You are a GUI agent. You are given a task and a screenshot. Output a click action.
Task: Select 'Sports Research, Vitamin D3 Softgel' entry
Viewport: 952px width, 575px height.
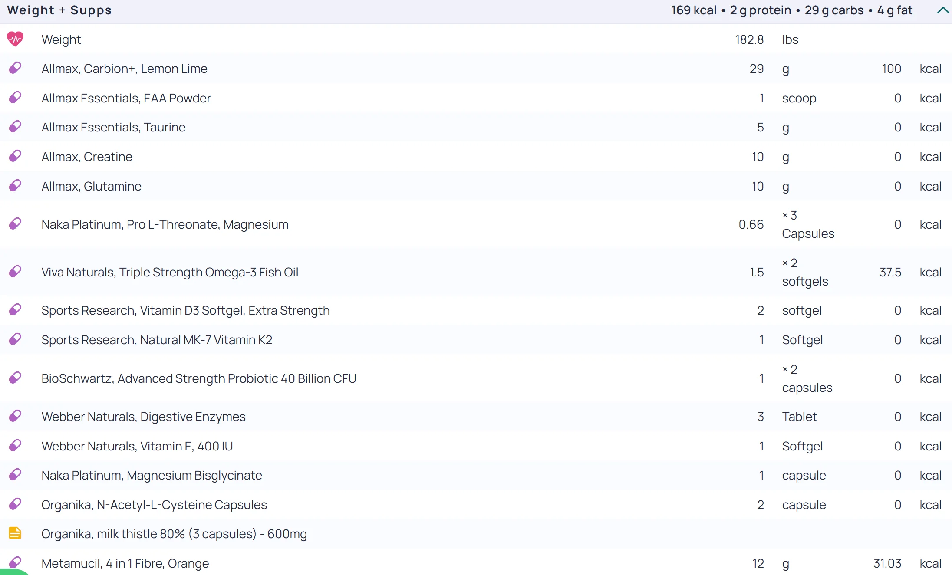[x=186, y=310]
